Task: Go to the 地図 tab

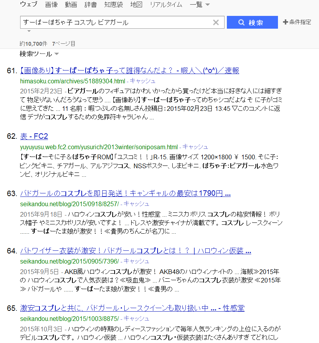Action: [x=136, y=5]
